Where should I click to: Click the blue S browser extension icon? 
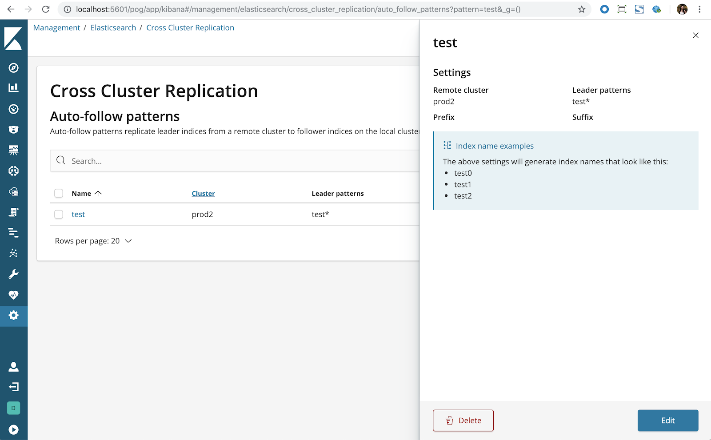click(639, 9)
